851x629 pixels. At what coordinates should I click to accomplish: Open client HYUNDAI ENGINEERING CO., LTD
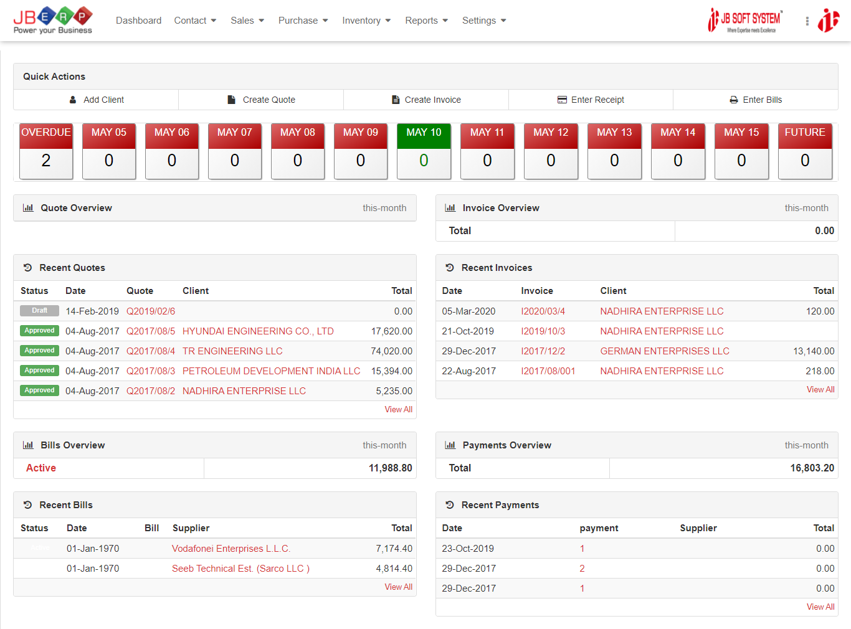coord(258,331)
